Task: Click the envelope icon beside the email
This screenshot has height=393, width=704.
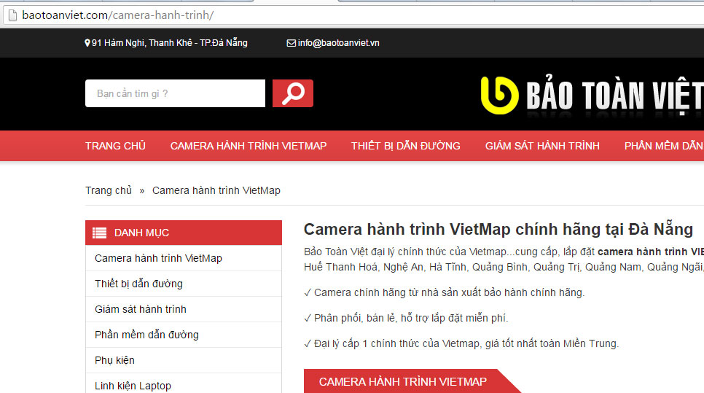Action: (291, 43)
